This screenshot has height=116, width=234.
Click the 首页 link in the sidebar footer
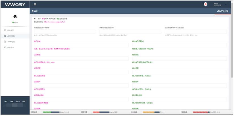pyautogui.click(x=6, y=101)
